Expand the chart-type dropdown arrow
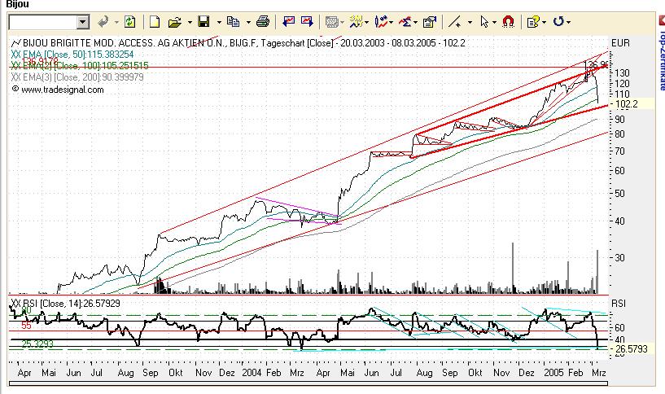This screenshot has height=394, width=665. coord(391,22)
